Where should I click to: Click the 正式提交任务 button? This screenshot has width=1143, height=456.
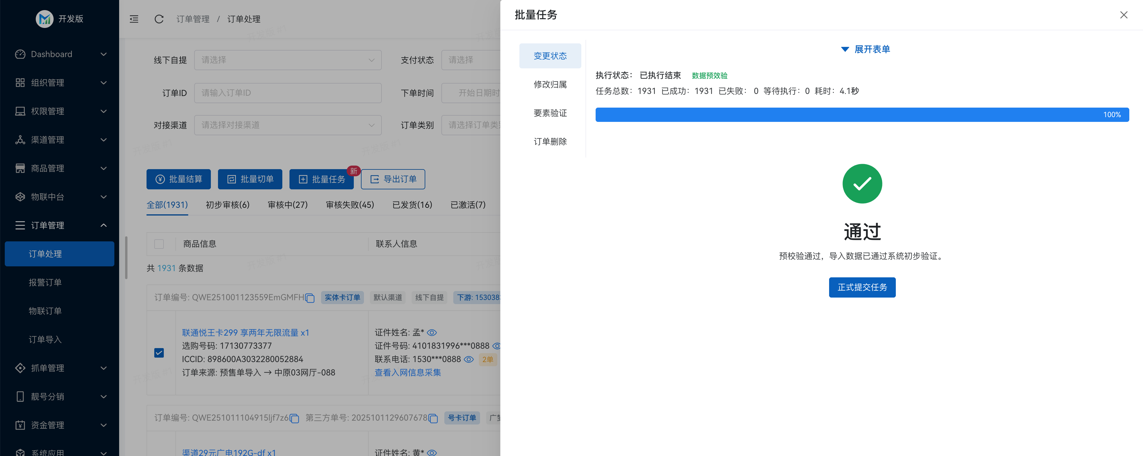coord(862,287)
